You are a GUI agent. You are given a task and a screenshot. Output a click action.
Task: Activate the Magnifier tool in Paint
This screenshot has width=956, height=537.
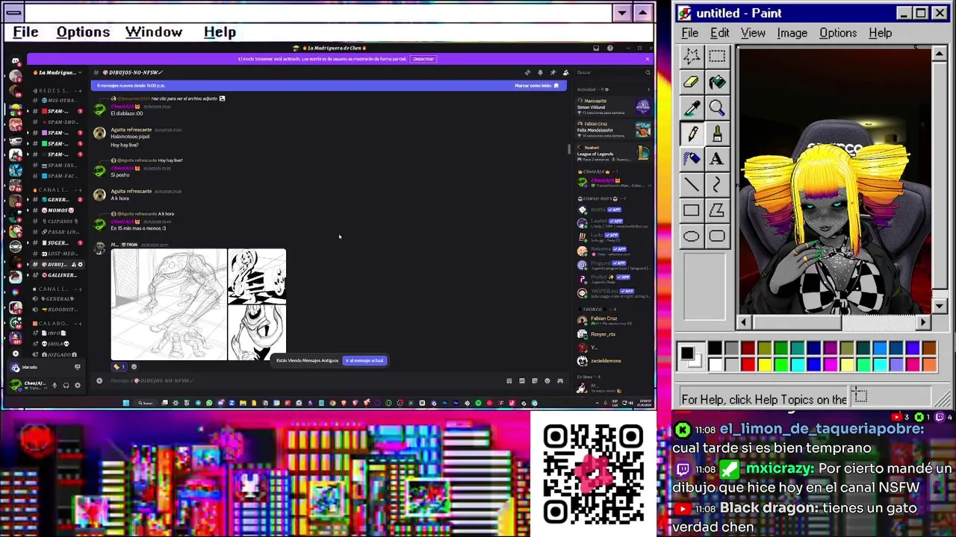click(x=717, y=108)
